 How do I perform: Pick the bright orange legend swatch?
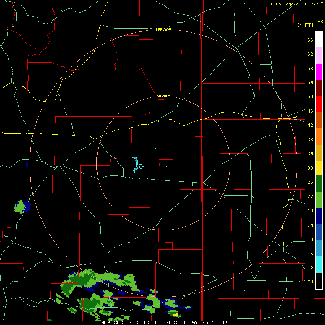319,136
